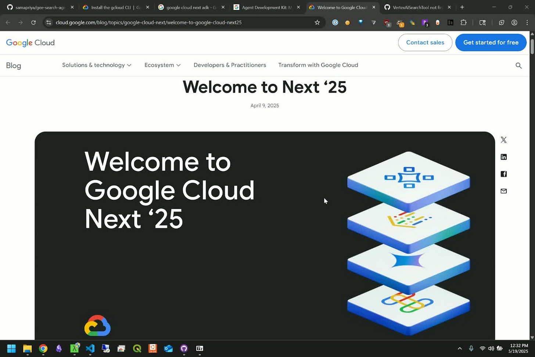Close the Agent Development Kit tab
The image size is (535, 357).
click(x=298, y=7)
